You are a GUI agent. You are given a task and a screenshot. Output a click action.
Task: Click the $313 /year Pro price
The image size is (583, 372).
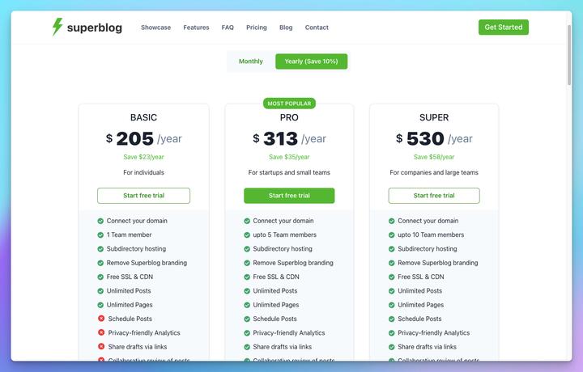tap(289, 138)
